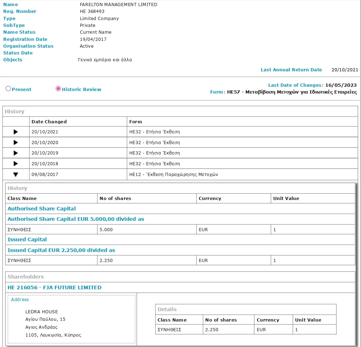
Task: Open shareholder HE 216056 - FJA FUTURE LIMITED
Action: pos(54,287)
